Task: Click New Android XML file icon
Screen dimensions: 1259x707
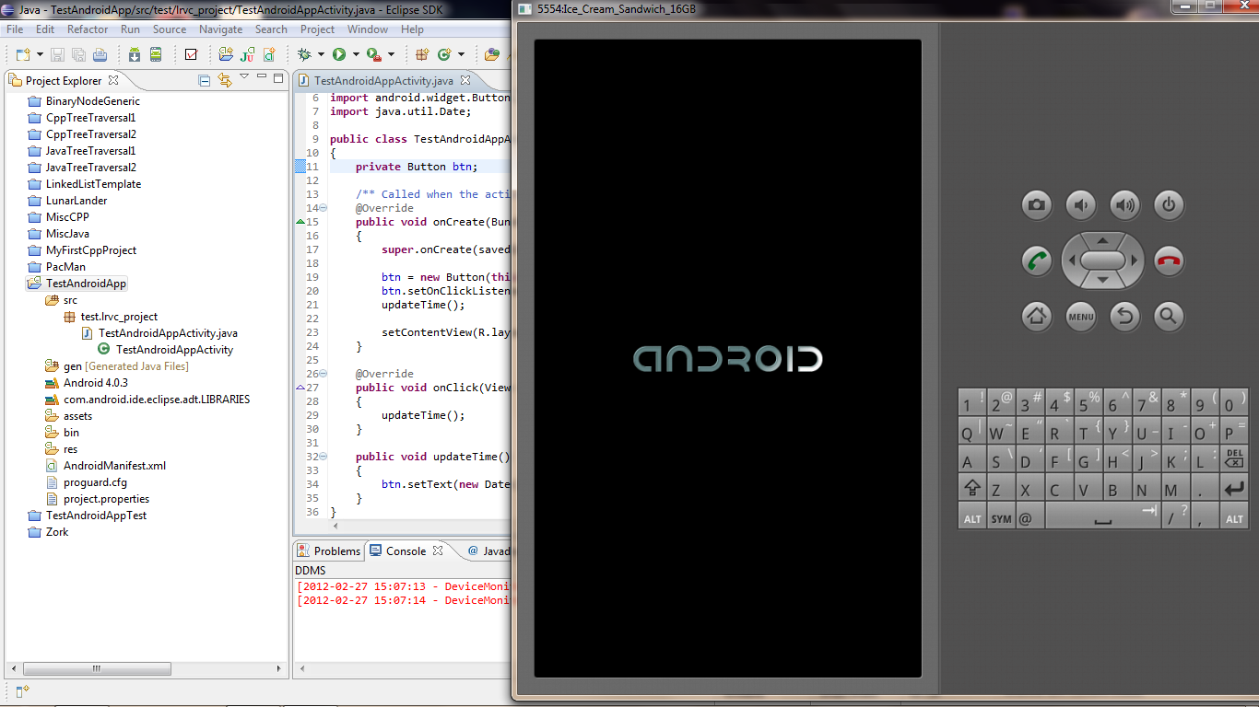Action: pos(270,54)
